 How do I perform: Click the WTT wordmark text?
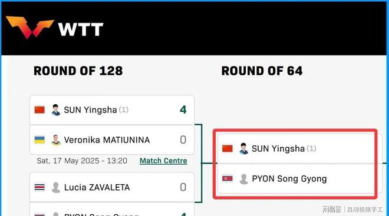click(81, 29)
